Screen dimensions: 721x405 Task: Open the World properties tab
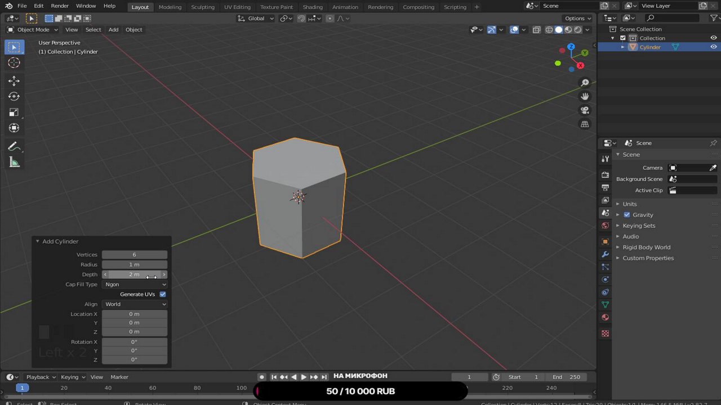point(605,225)
